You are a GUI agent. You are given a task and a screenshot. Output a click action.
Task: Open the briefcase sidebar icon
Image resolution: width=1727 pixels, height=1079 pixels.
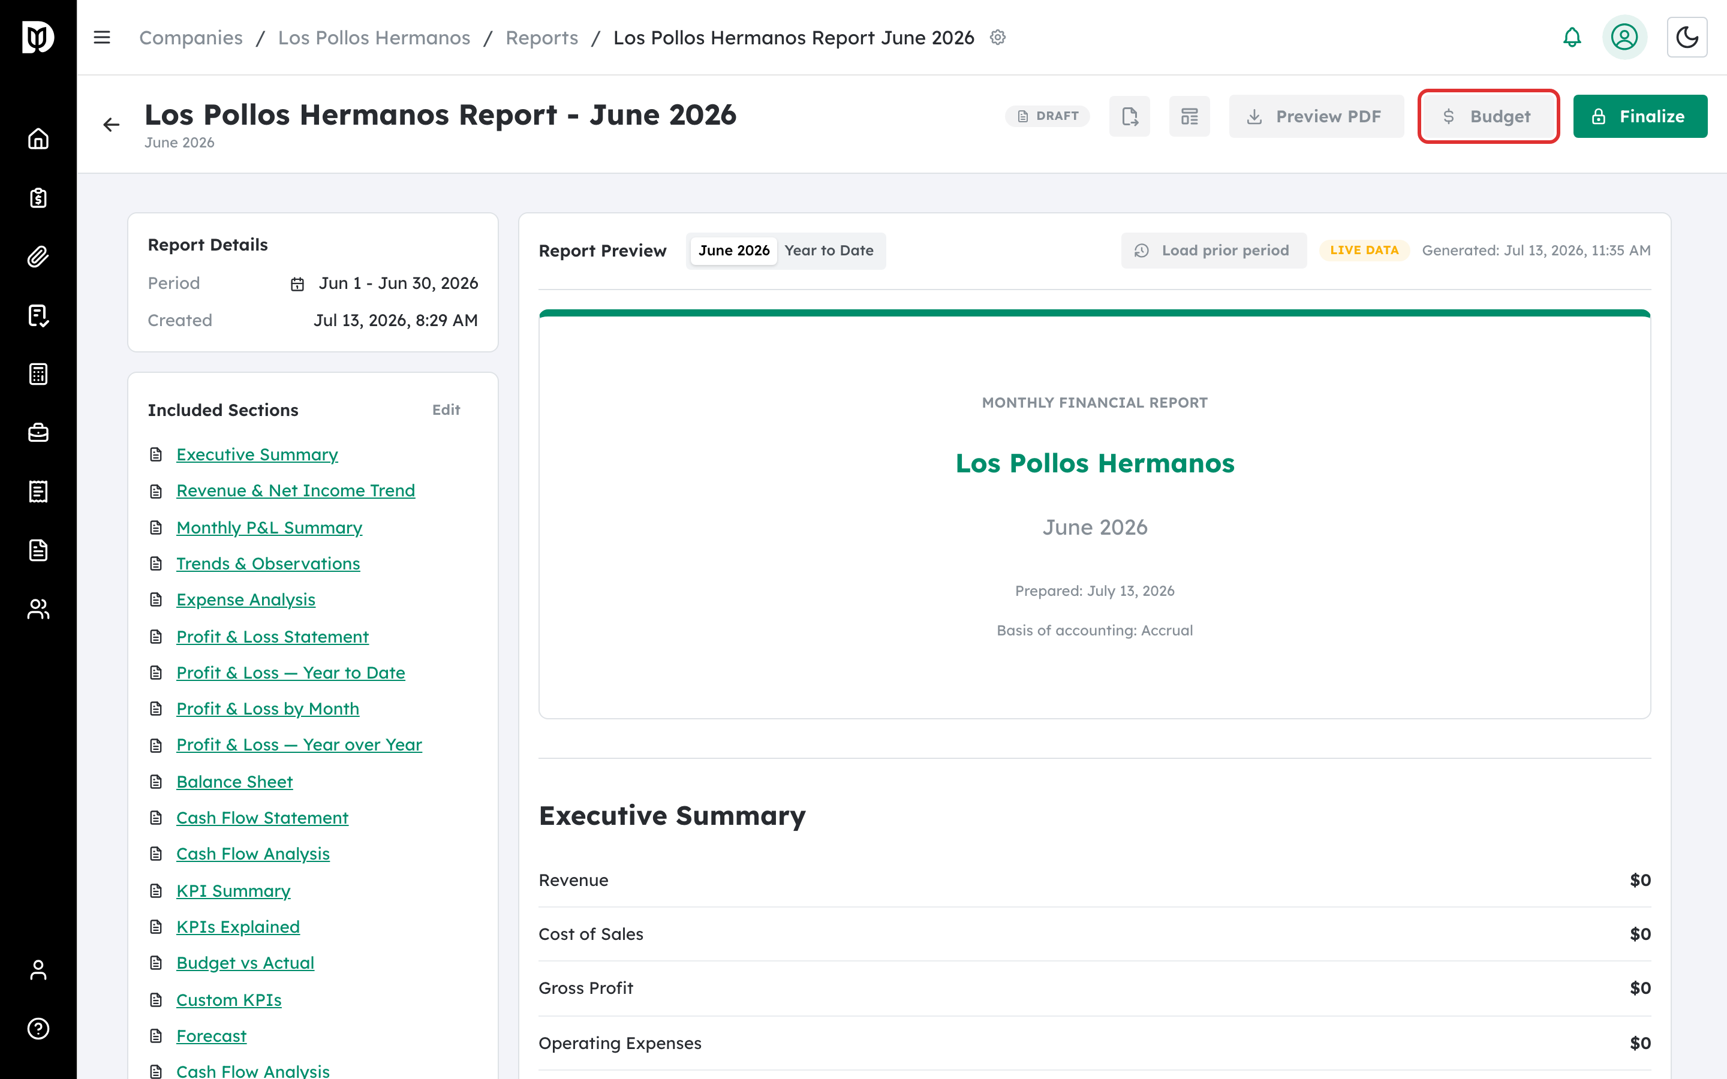[x=38, y=432]
